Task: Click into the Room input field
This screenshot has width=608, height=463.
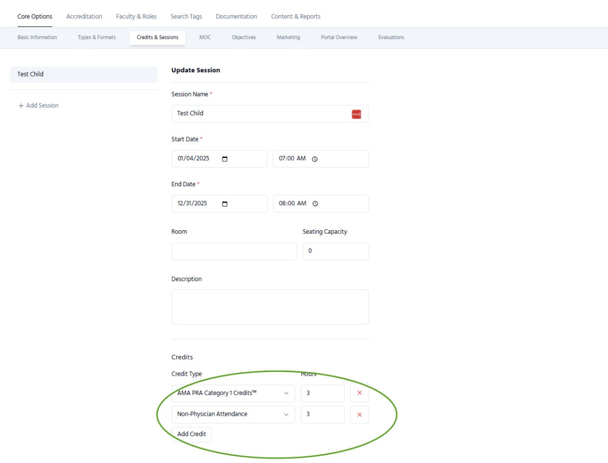Action: (x=234, y=251)
